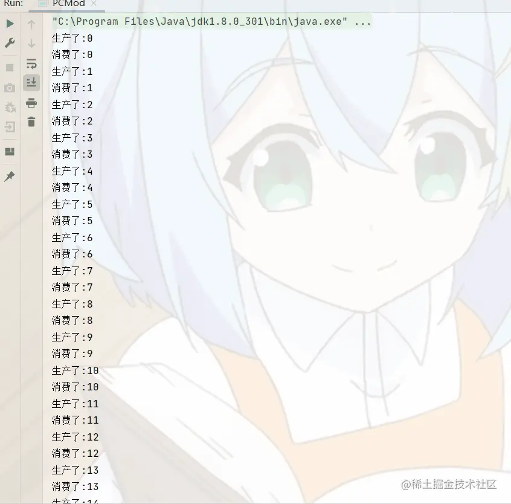Image resolution: width=511 pixels, height=504 pixels.
Task: Close the PCMod run tab
Action: click(x=94, y=3)
